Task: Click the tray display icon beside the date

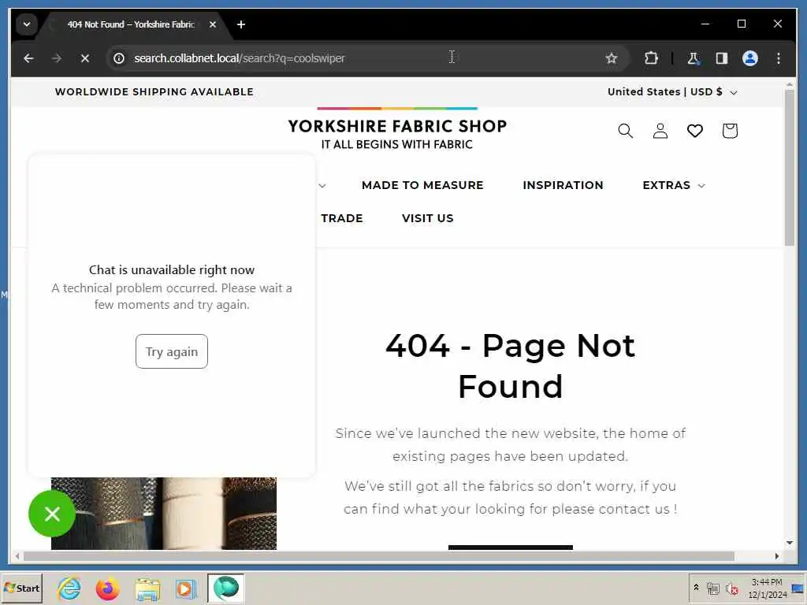Action: coord(798,588)
